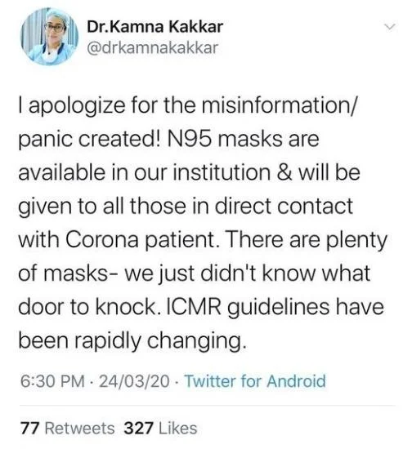Click the number 77 beside Retweets

click(29, 429)
